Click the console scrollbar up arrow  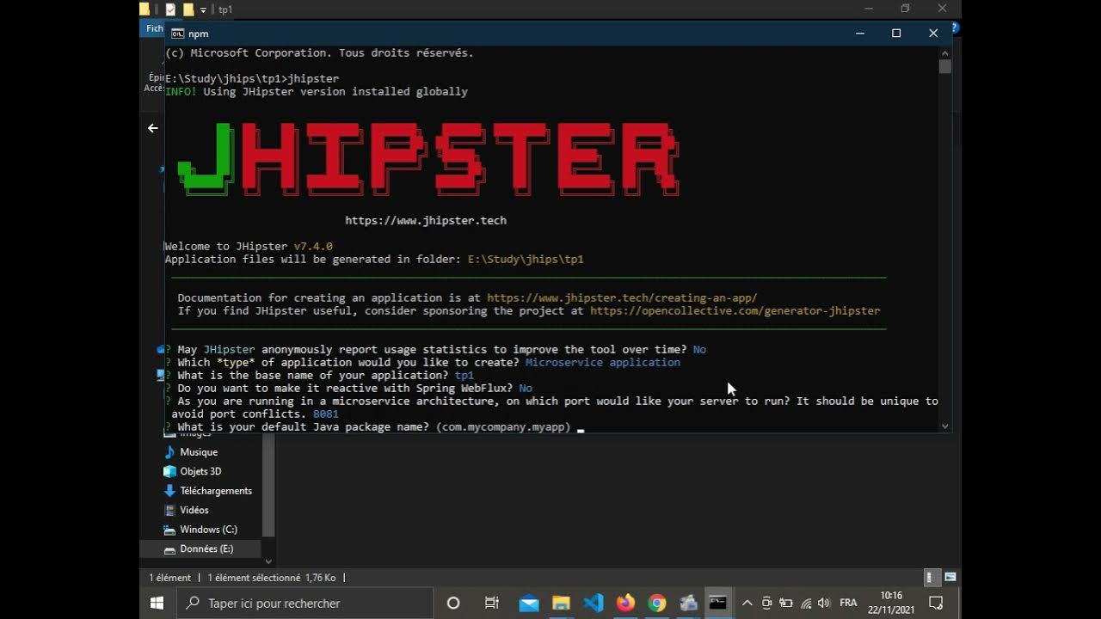(x=945, y=52)
